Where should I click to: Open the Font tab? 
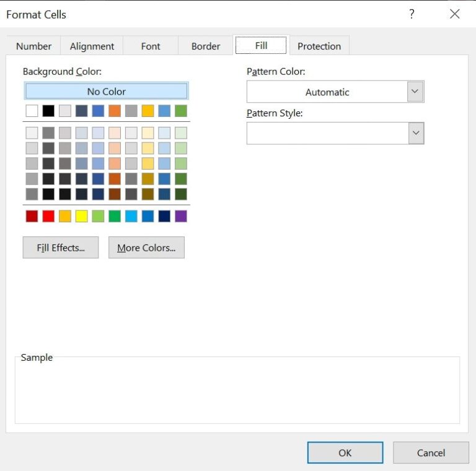(151, 46)
